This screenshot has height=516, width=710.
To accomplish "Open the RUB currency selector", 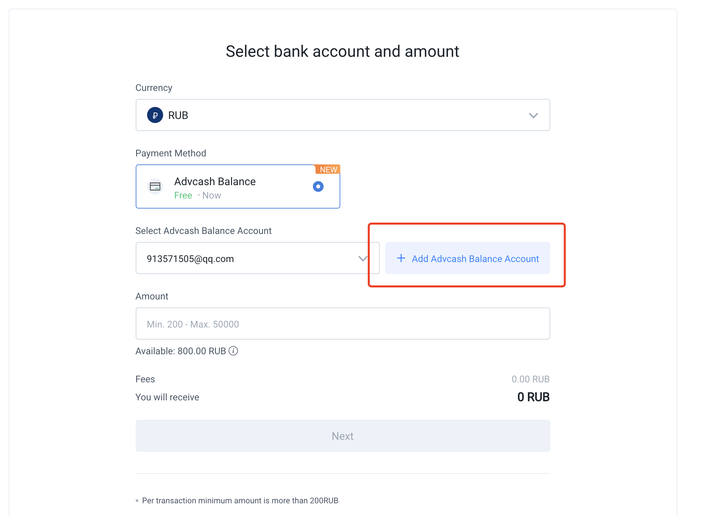I will [x=343, y=115].
